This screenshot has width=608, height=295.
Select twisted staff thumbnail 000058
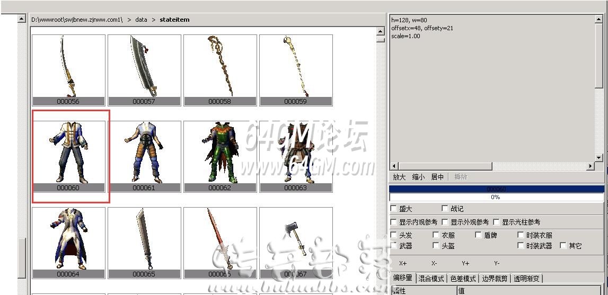pos(220,70)
